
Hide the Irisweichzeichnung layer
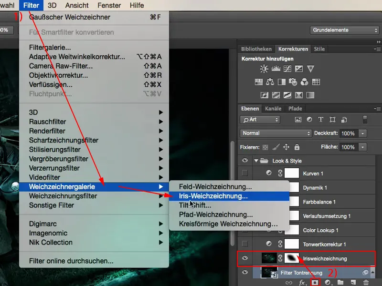pyautogui.click(x=245, y=258)
